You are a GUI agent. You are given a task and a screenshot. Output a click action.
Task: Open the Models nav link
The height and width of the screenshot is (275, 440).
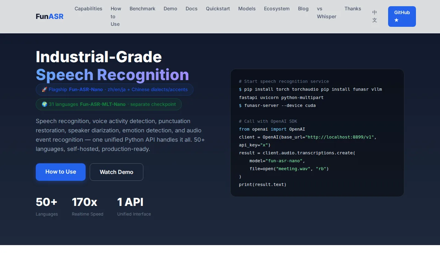point(247,9)
